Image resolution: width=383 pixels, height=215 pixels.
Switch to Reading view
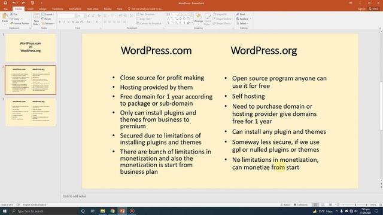click(x=330, y=205)
